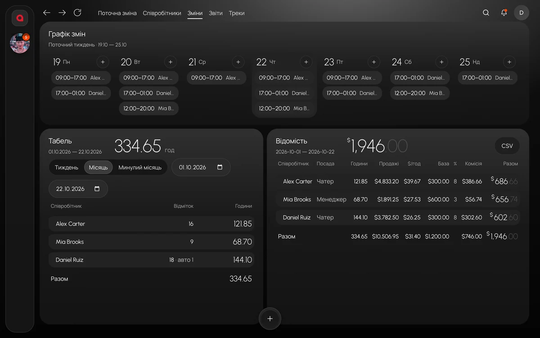This screenshot has height=338, width=540.
Task: Go to the Треки tab
Action: tap(237, 13)
